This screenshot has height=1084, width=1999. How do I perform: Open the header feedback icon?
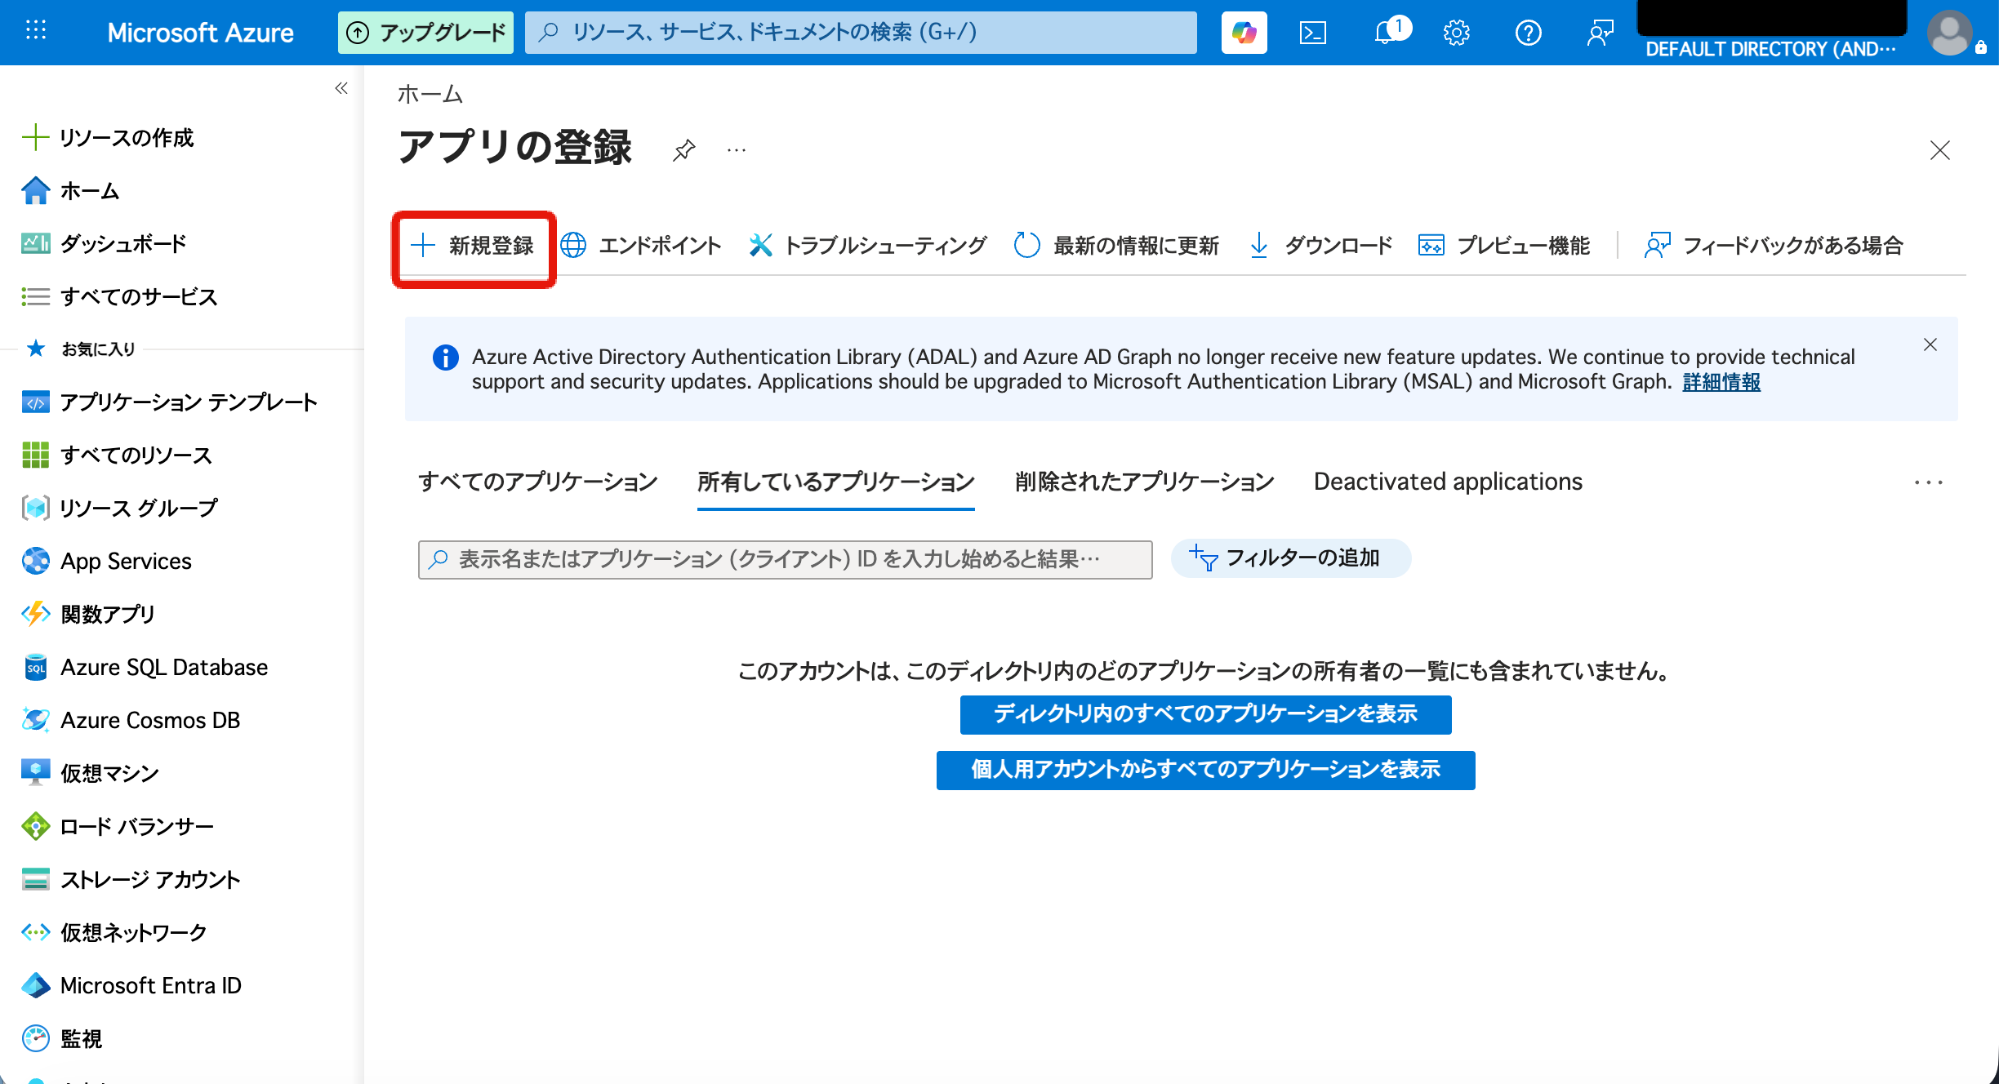pos(1600,33)
